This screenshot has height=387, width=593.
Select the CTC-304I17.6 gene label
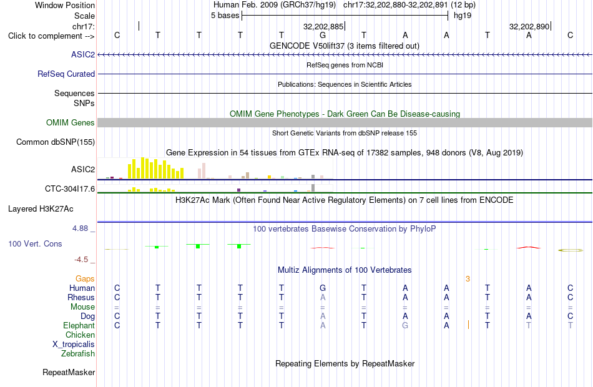tap(69, 189)
